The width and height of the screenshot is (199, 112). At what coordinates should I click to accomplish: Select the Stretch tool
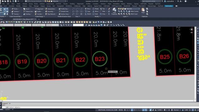(88, 14)
